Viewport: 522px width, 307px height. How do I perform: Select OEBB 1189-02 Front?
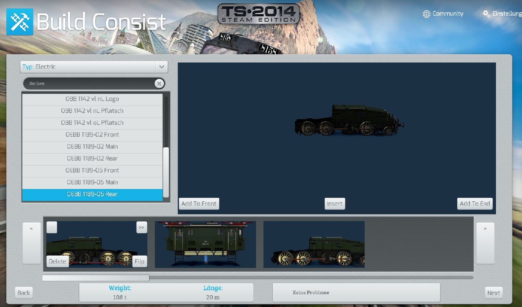click(92, 135)
